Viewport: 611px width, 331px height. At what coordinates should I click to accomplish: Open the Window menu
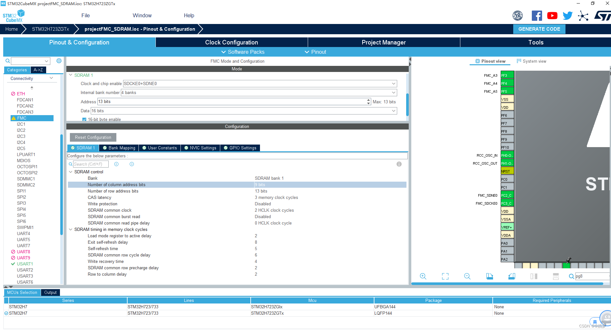point(142,15)
